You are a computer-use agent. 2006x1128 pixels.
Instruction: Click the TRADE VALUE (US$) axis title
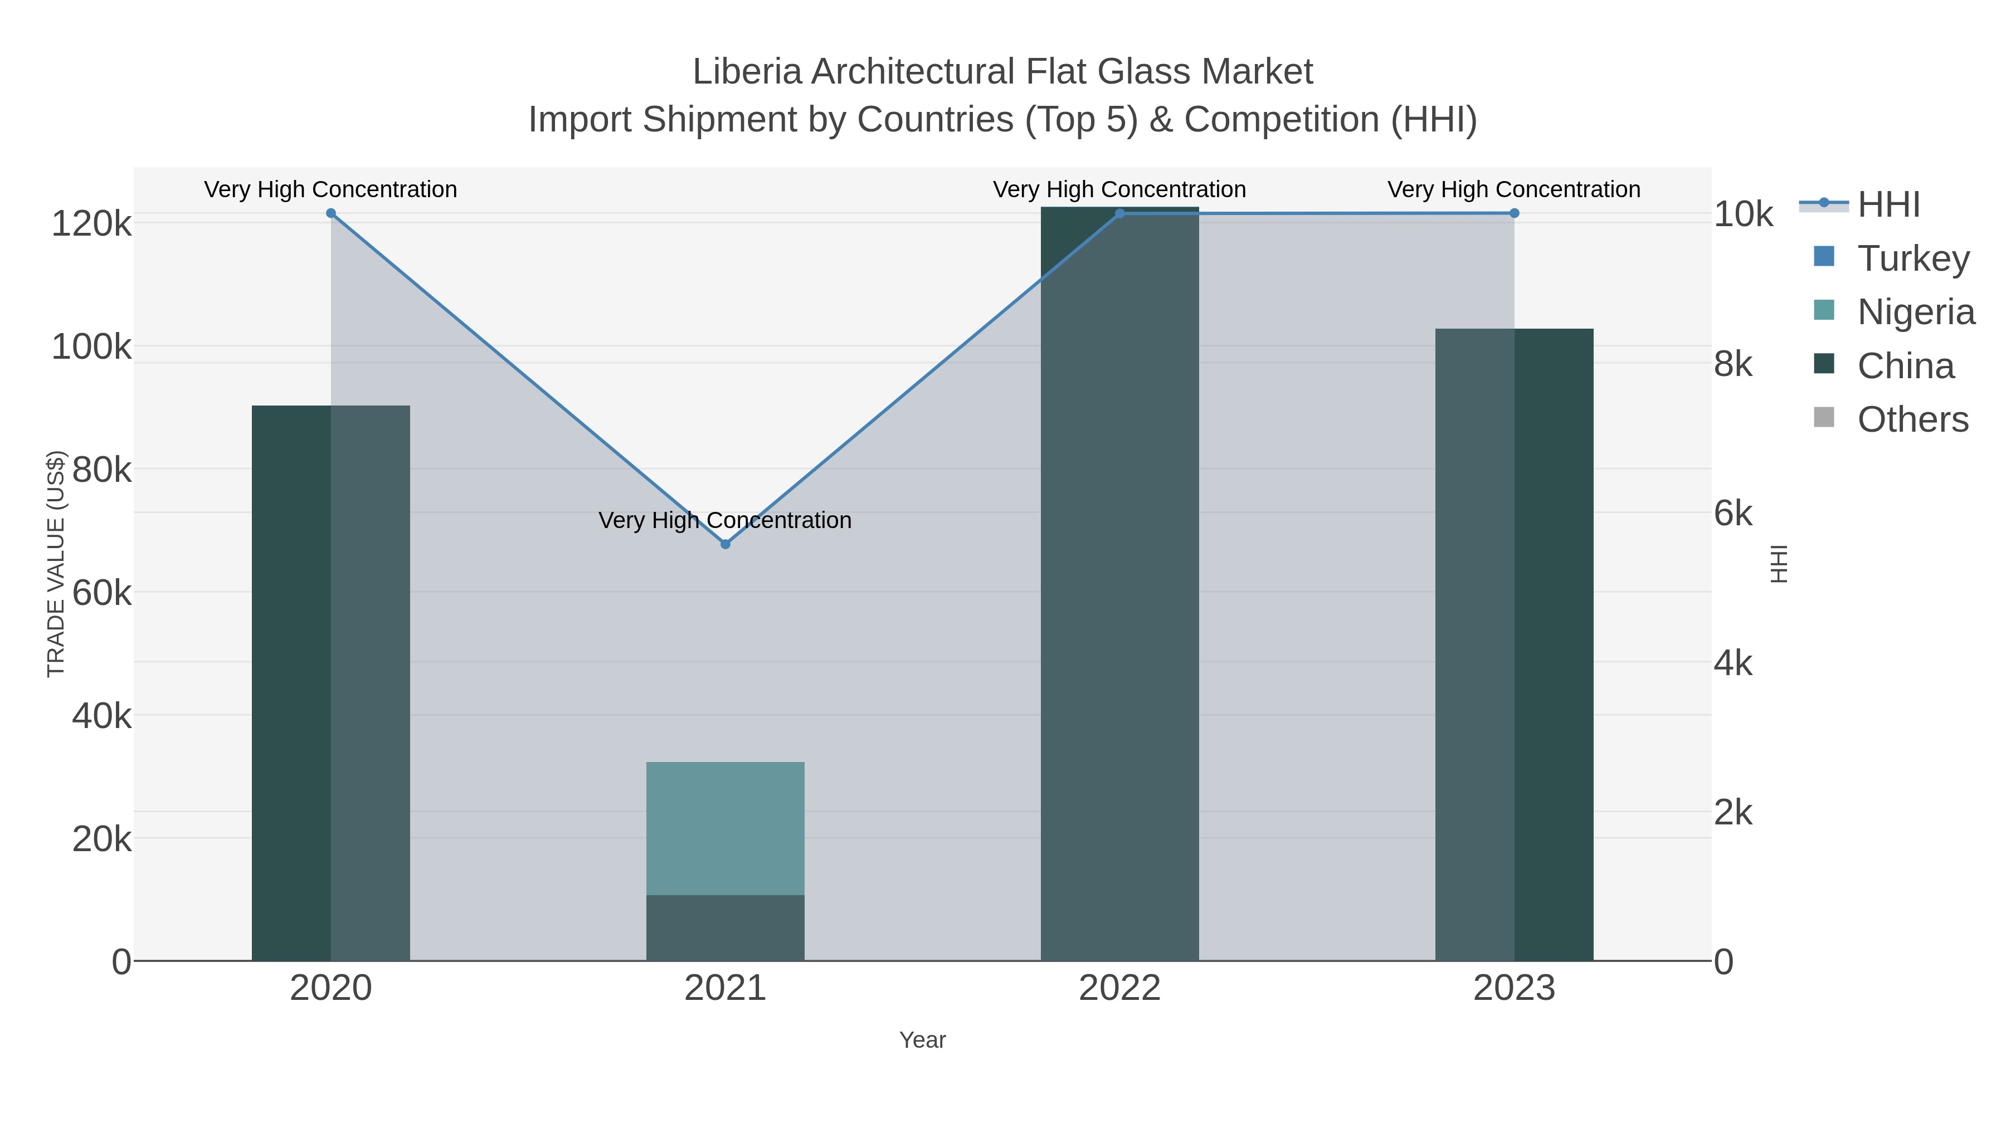tap(56, 564)
